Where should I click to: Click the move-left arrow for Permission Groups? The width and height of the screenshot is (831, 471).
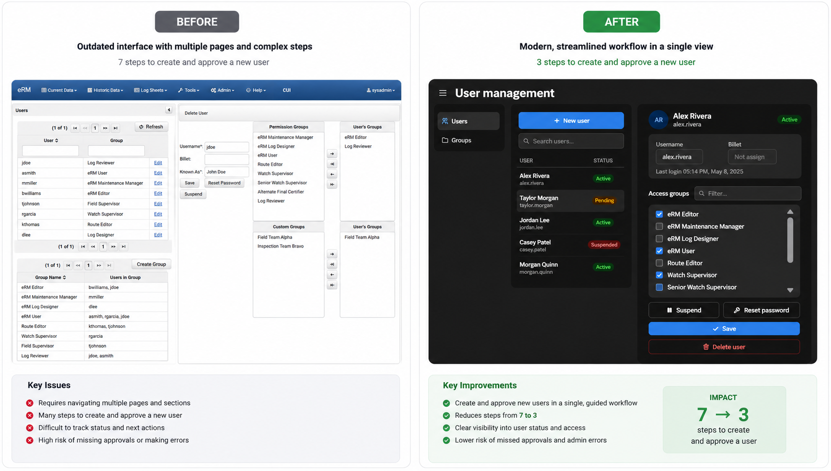332,174
